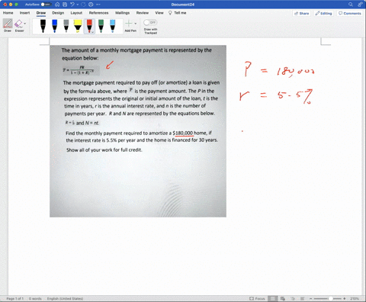
Task: Choose the yellow highlighter
Action: click(x=78, y=26)
